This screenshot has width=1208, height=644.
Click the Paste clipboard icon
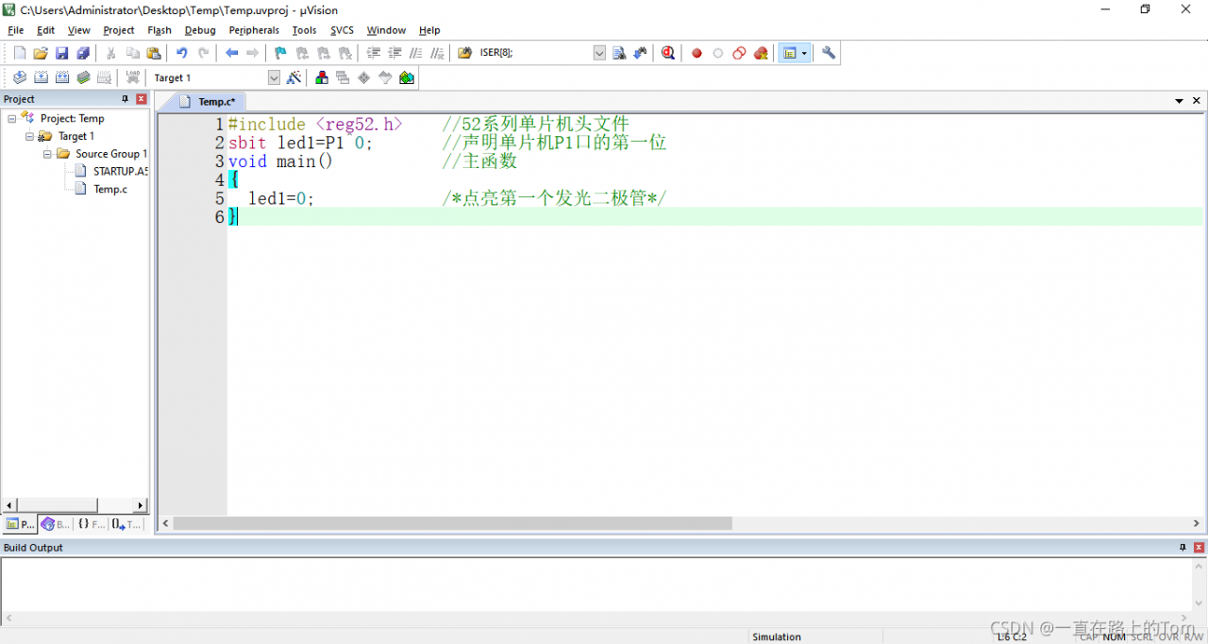click(x=154, y=54)
